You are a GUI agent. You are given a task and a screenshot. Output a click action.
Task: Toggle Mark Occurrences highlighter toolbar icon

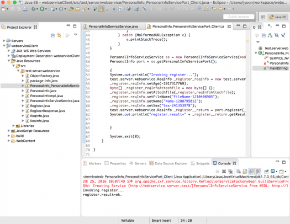(101, 9)
